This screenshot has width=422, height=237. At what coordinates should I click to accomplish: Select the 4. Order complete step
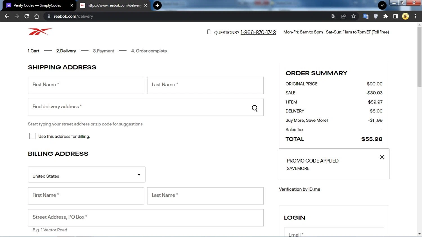(x=149, y=51)
